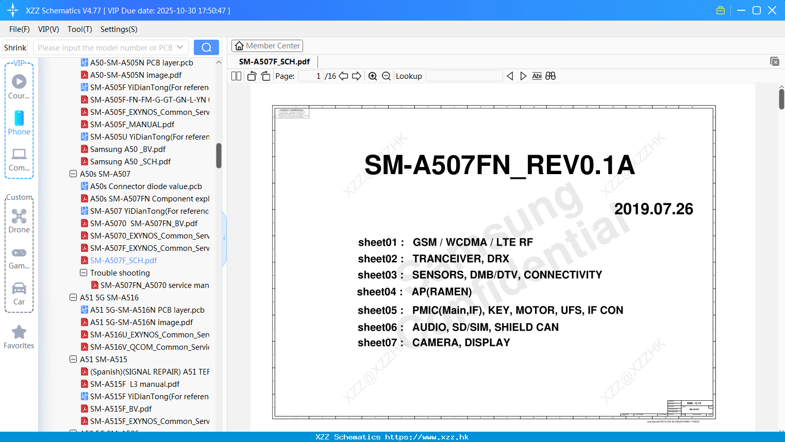The width and height of the screenshot is (785, 442).
Task: Collapse the A50s SM-A507 folder
Action: coord(73,174)
